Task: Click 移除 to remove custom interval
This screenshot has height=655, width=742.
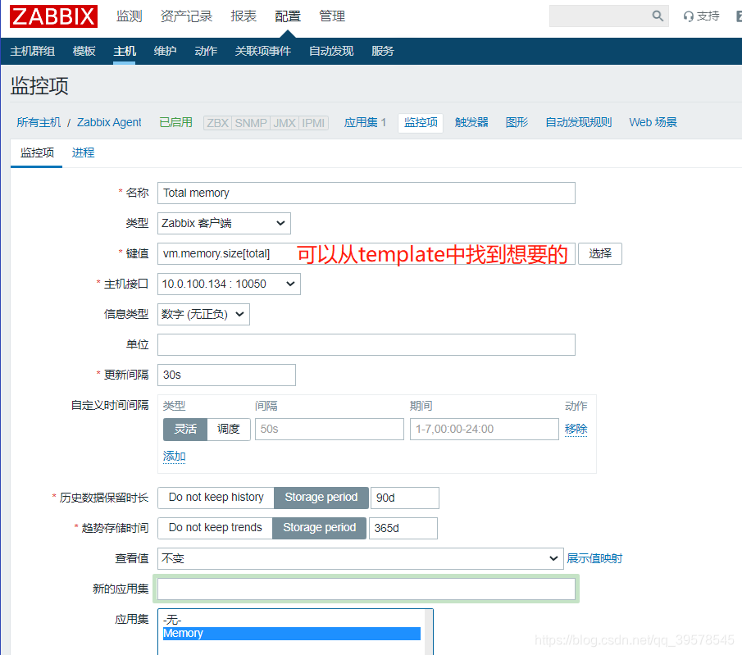Action: (576, 430)
